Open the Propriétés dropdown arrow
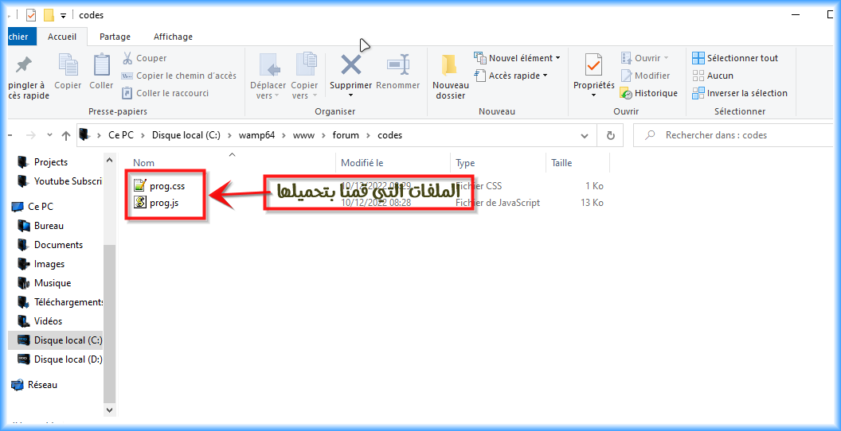This screenshot has height=431, width=841. point(594,96)
